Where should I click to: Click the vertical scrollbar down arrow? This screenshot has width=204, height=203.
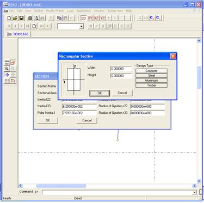point(199,181)
